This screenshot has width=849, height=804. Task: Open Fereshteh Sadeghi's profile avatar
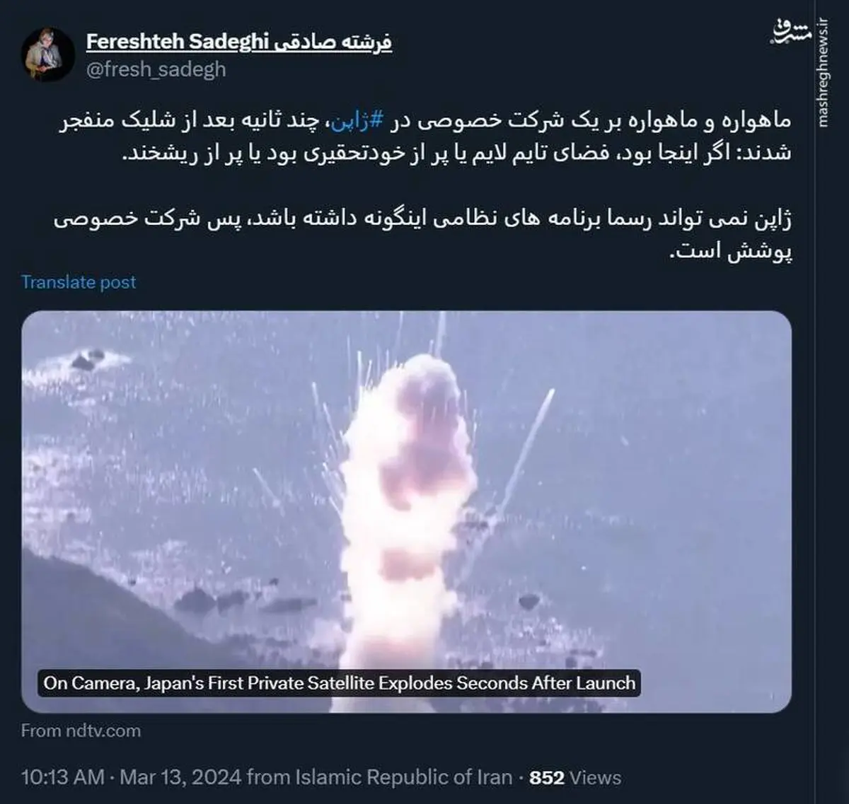[x=48, y=55]
